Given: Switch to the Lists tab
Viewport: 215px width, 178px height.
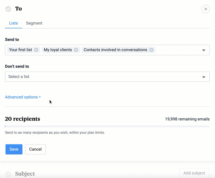Looking at the screenshot, I should (13, 23).
